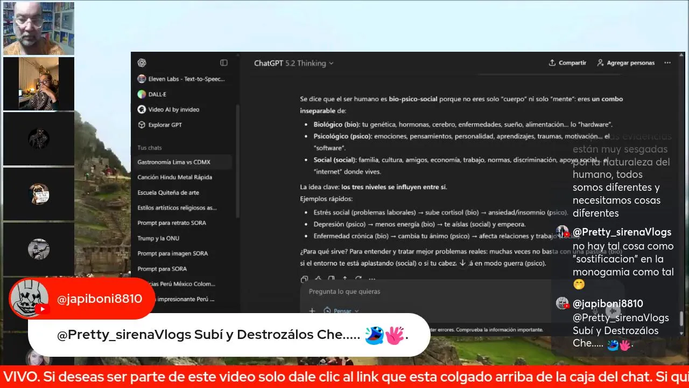Select the top host webcam thumbnail
Image resolution: width=689 pixels, height=388 pixels.
(x=39, y=28)
